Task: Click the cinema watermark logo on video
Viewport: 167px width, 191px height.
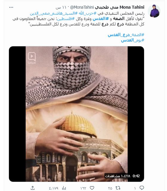Action: pos(32,58)
